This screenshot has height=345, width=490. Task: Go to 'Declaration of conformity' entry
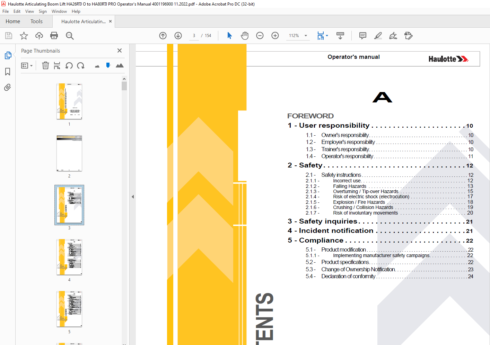pos(389,276)
